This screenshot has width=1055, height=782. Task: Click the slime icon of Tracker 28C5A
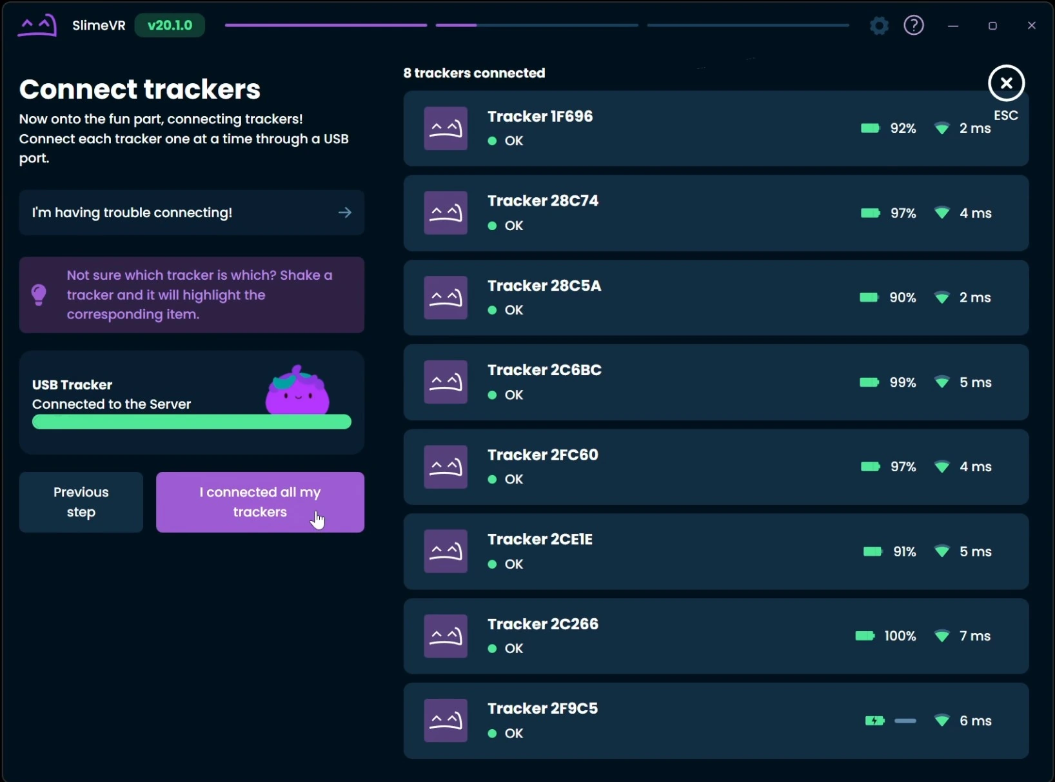446,298
